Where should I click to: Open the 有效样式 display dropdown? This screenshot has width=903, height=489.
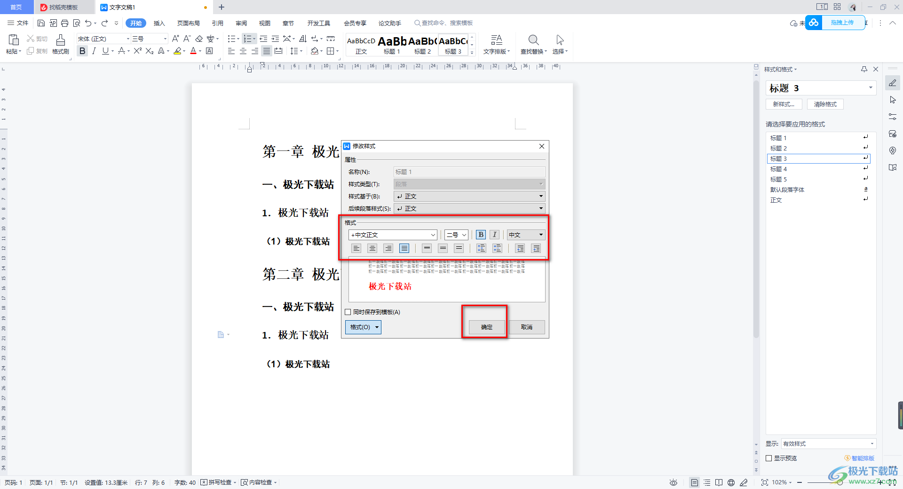pos(828,444)
